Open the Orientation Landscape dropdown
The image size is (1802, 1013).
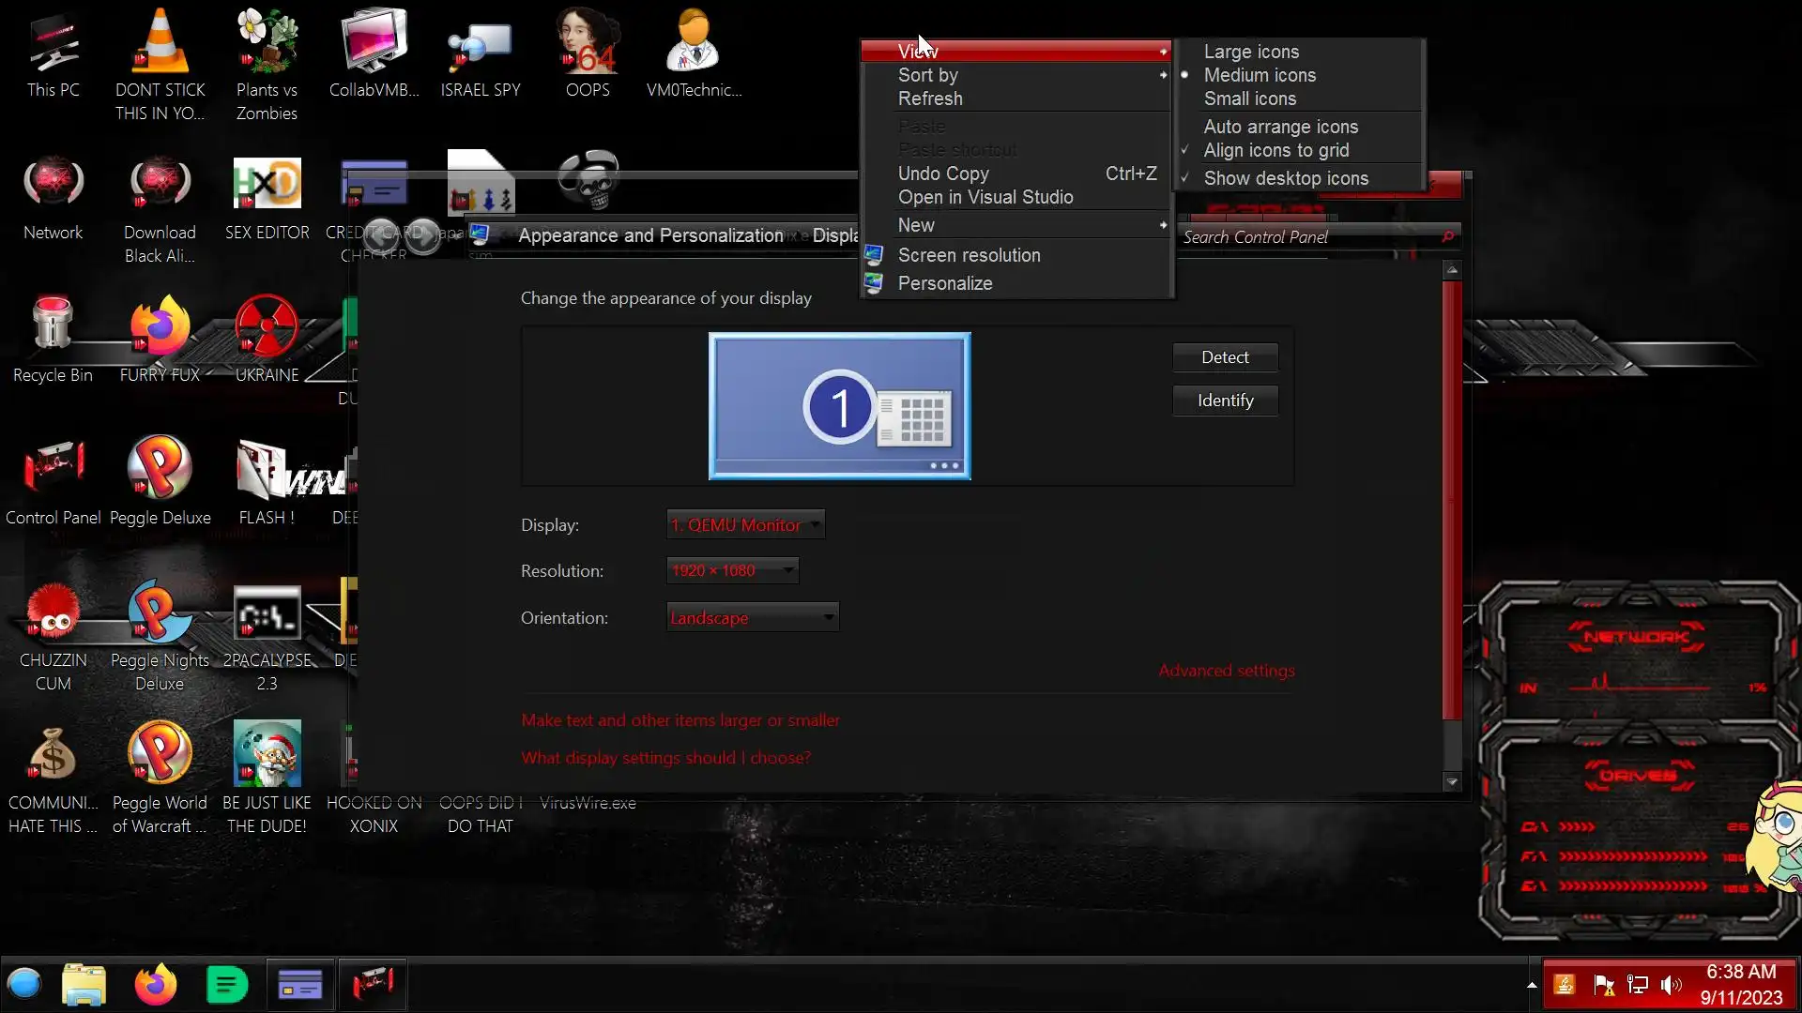tap(752, 618)
